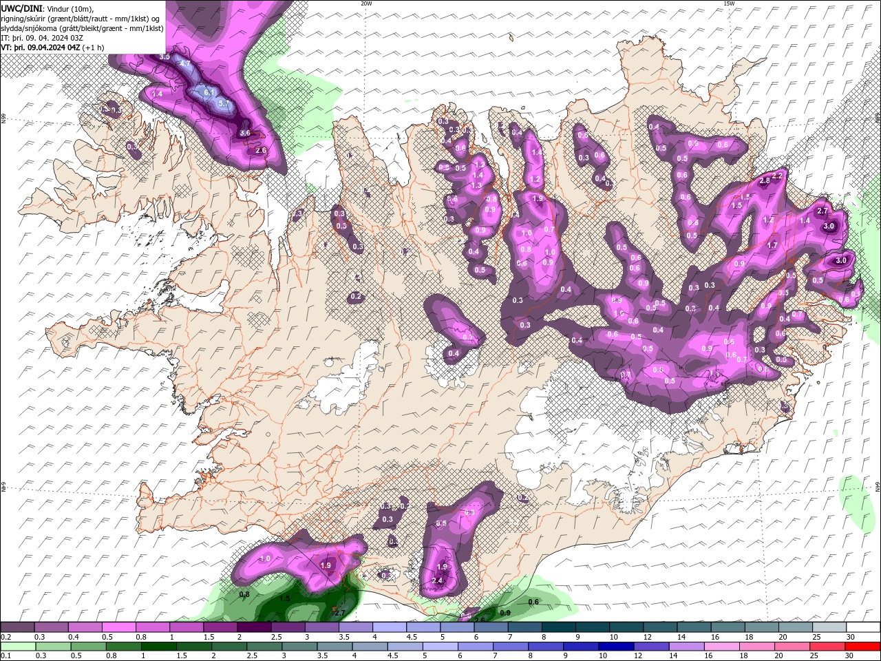Image resolution: width=881 pixels, height=661 pixels.
Task: Click the navy blue 10 swatch on lower scale
Action: point(615,647)
